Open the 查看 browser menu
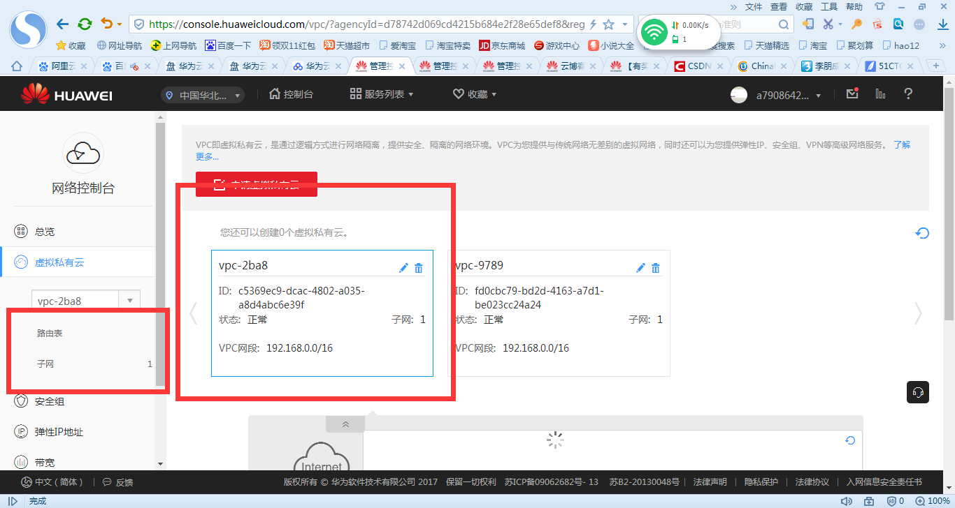The height and width of the screenshot is (508, 955). click(779, 6)
